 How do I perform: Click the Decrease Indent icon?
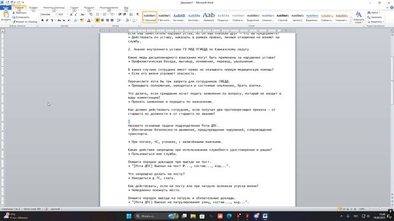tap(120, 15)
